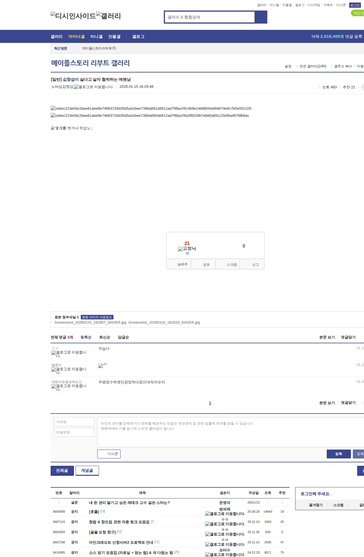Screen dimensions: 364x557
Task: Open the 디시콘 link in the top menu
Action: [x=341, y=5]
